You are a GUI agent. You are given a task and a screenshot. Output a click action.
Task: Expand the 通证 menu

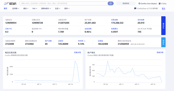coord(26,8)
